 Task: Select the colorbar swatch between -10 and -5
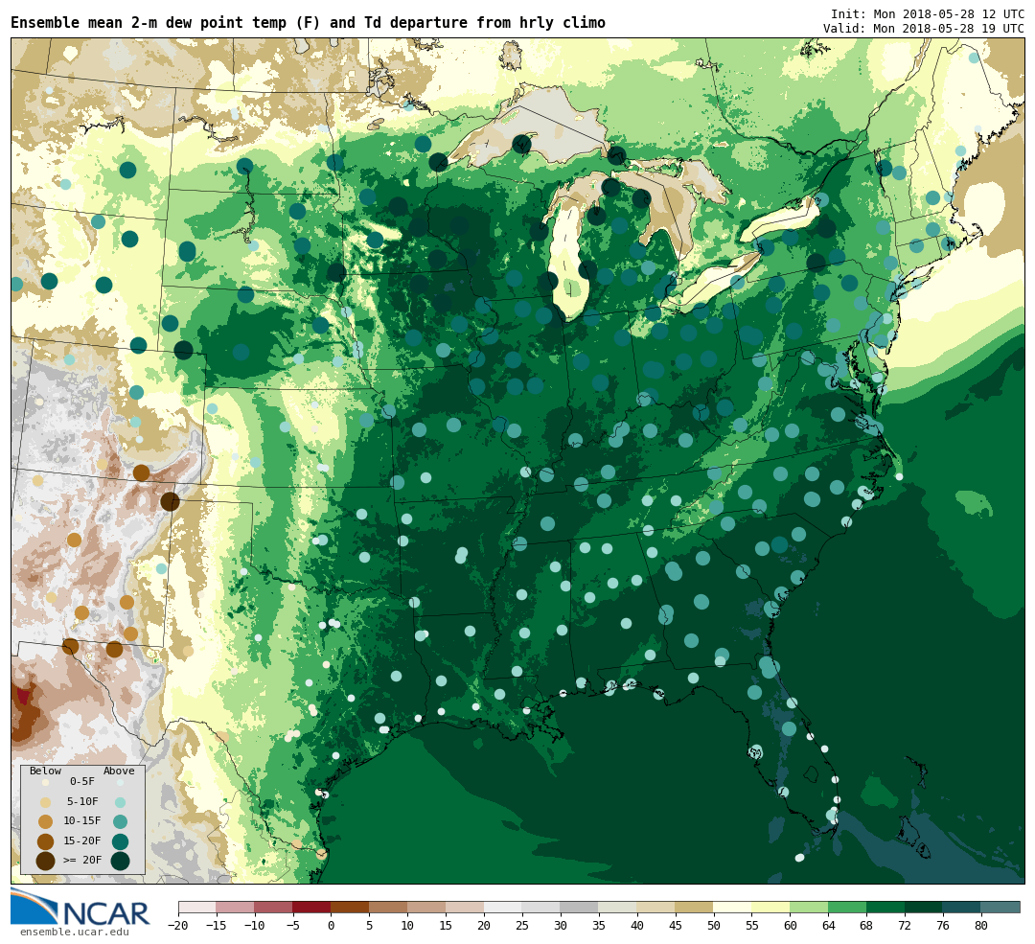(274, 907)
